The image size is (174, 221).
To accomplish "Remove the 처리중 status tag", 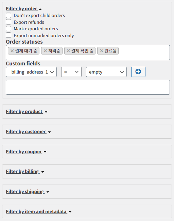I will click(x=45, y=51).
